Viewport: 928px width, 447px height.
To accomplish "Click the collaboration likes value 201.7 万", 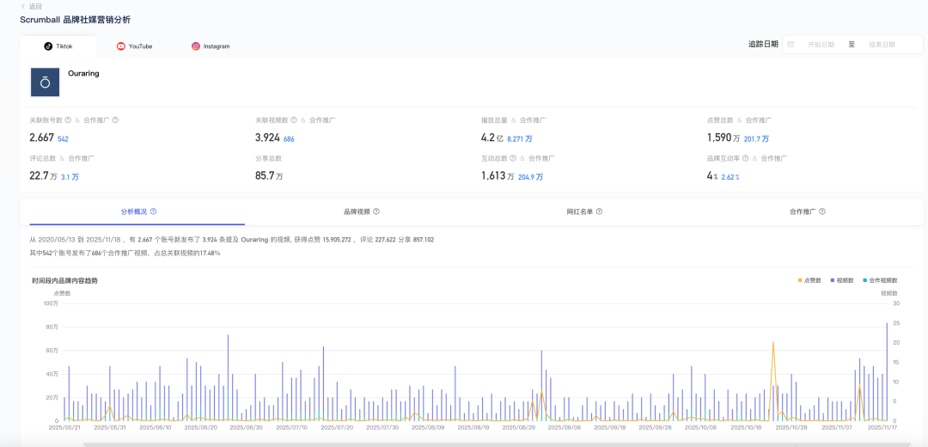I will 756,139.
